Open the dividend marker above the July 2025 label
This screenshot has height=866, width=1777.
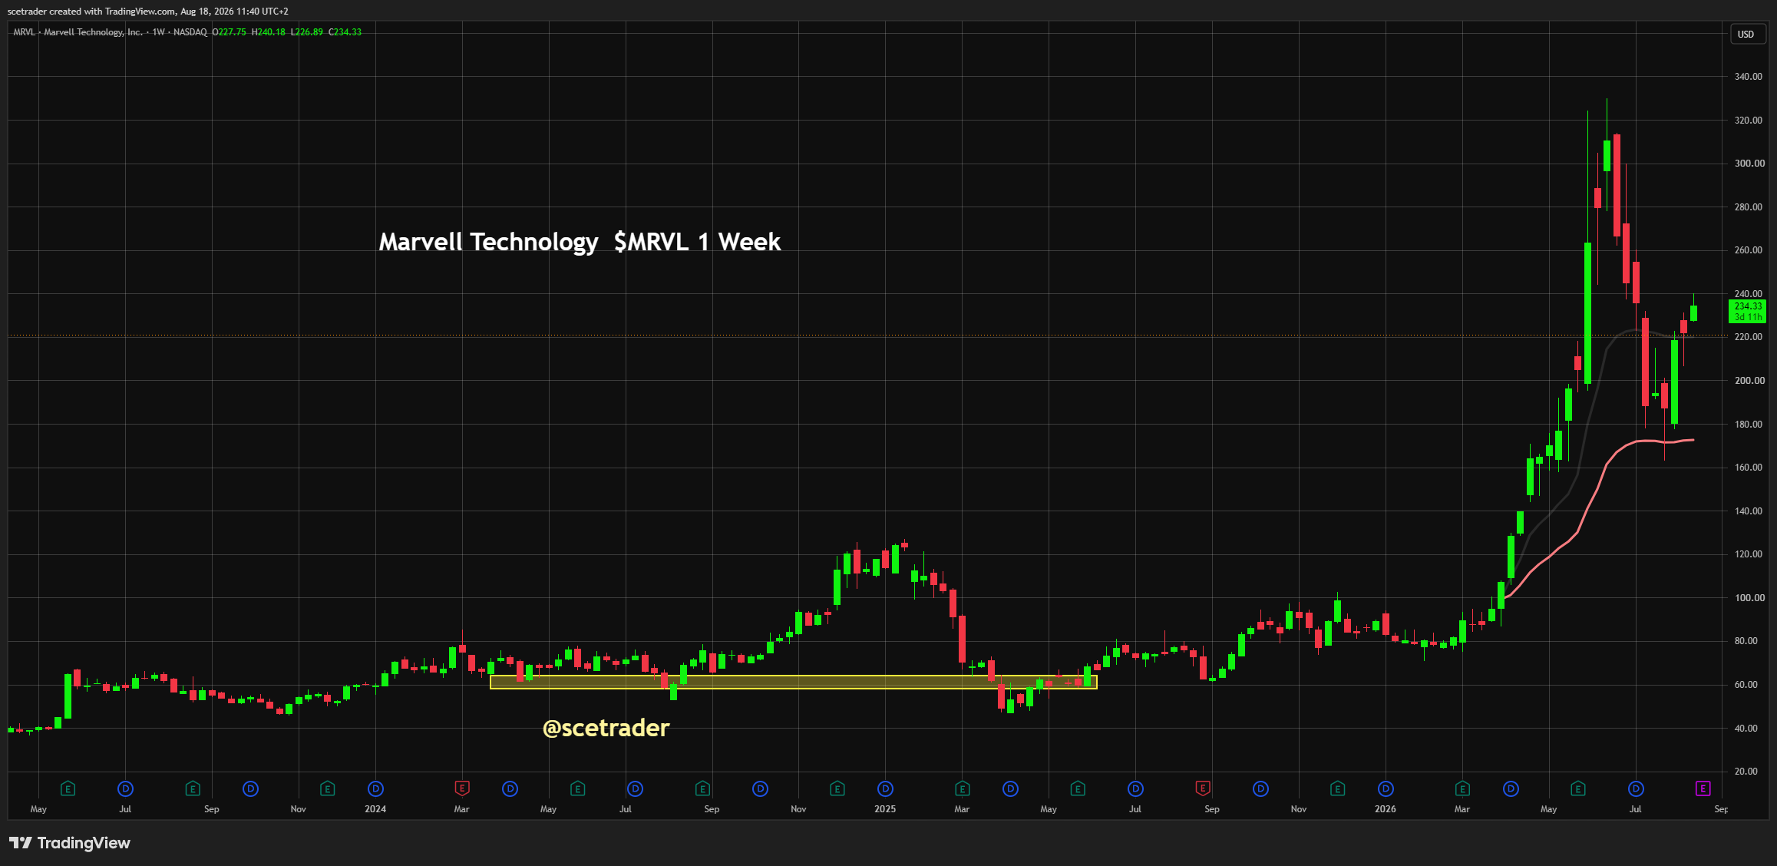(x=1135, y=788)
